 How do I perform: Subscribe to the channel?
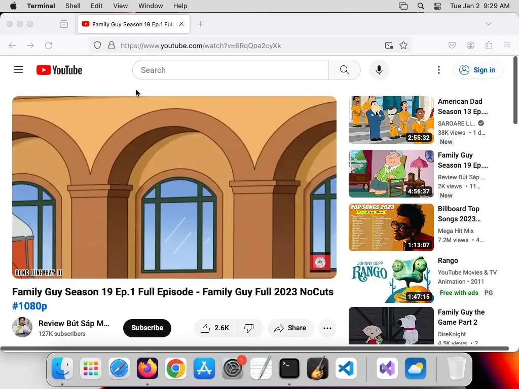click(x=147, y=328)
